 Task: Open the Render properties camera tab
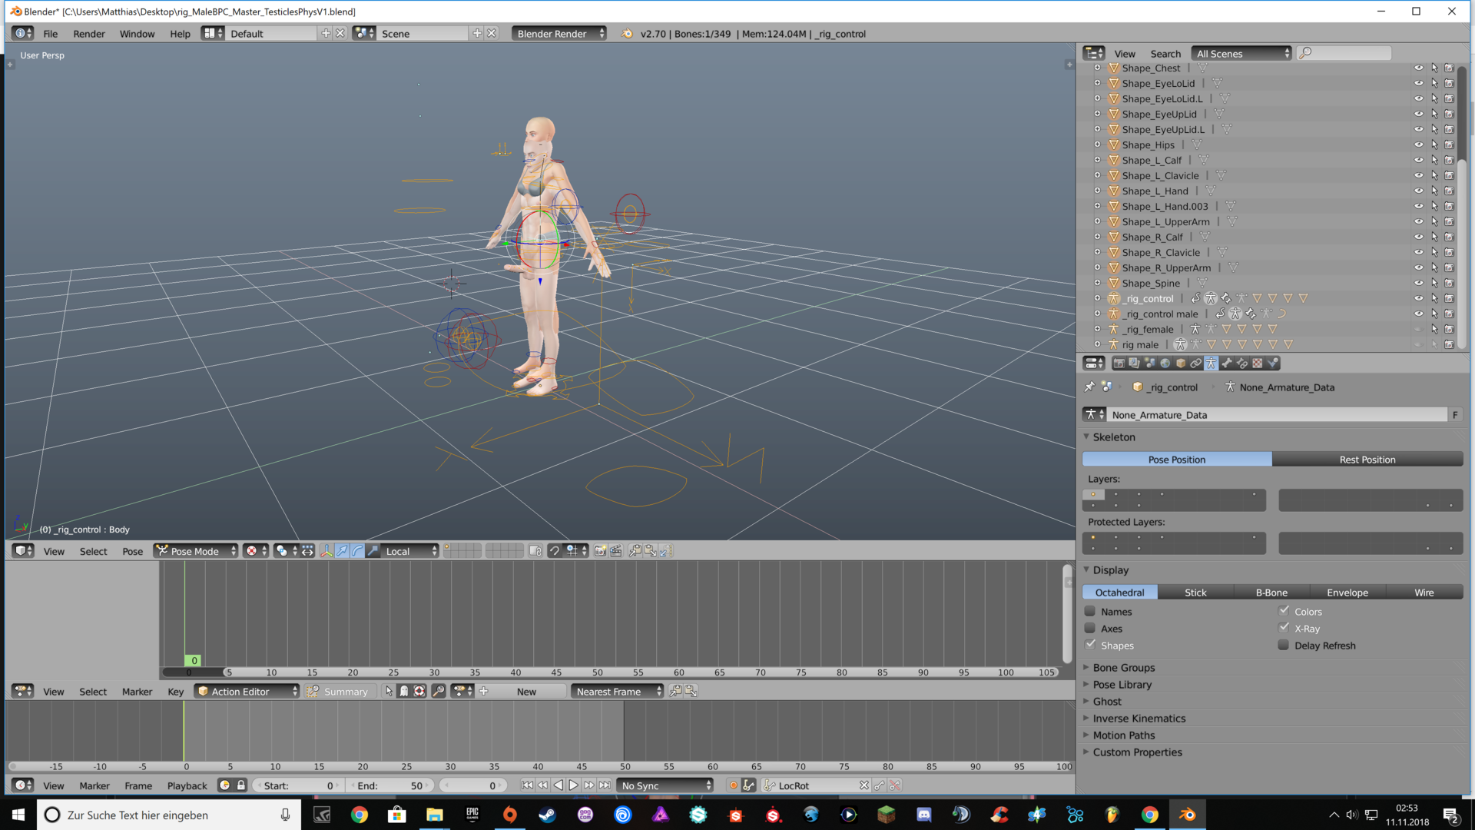(1119, 364)
